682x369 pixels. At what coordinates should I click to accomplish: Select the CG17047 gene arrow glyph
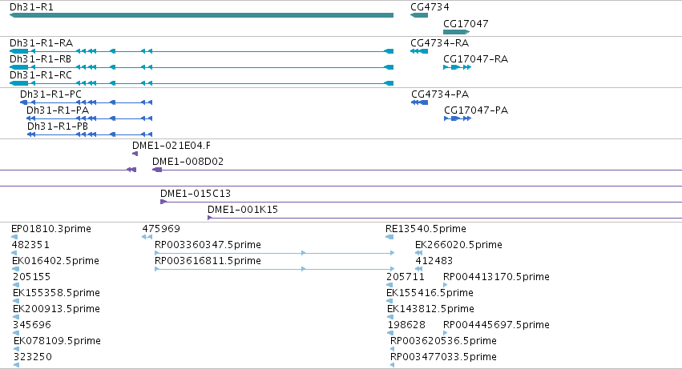point(456,32)
